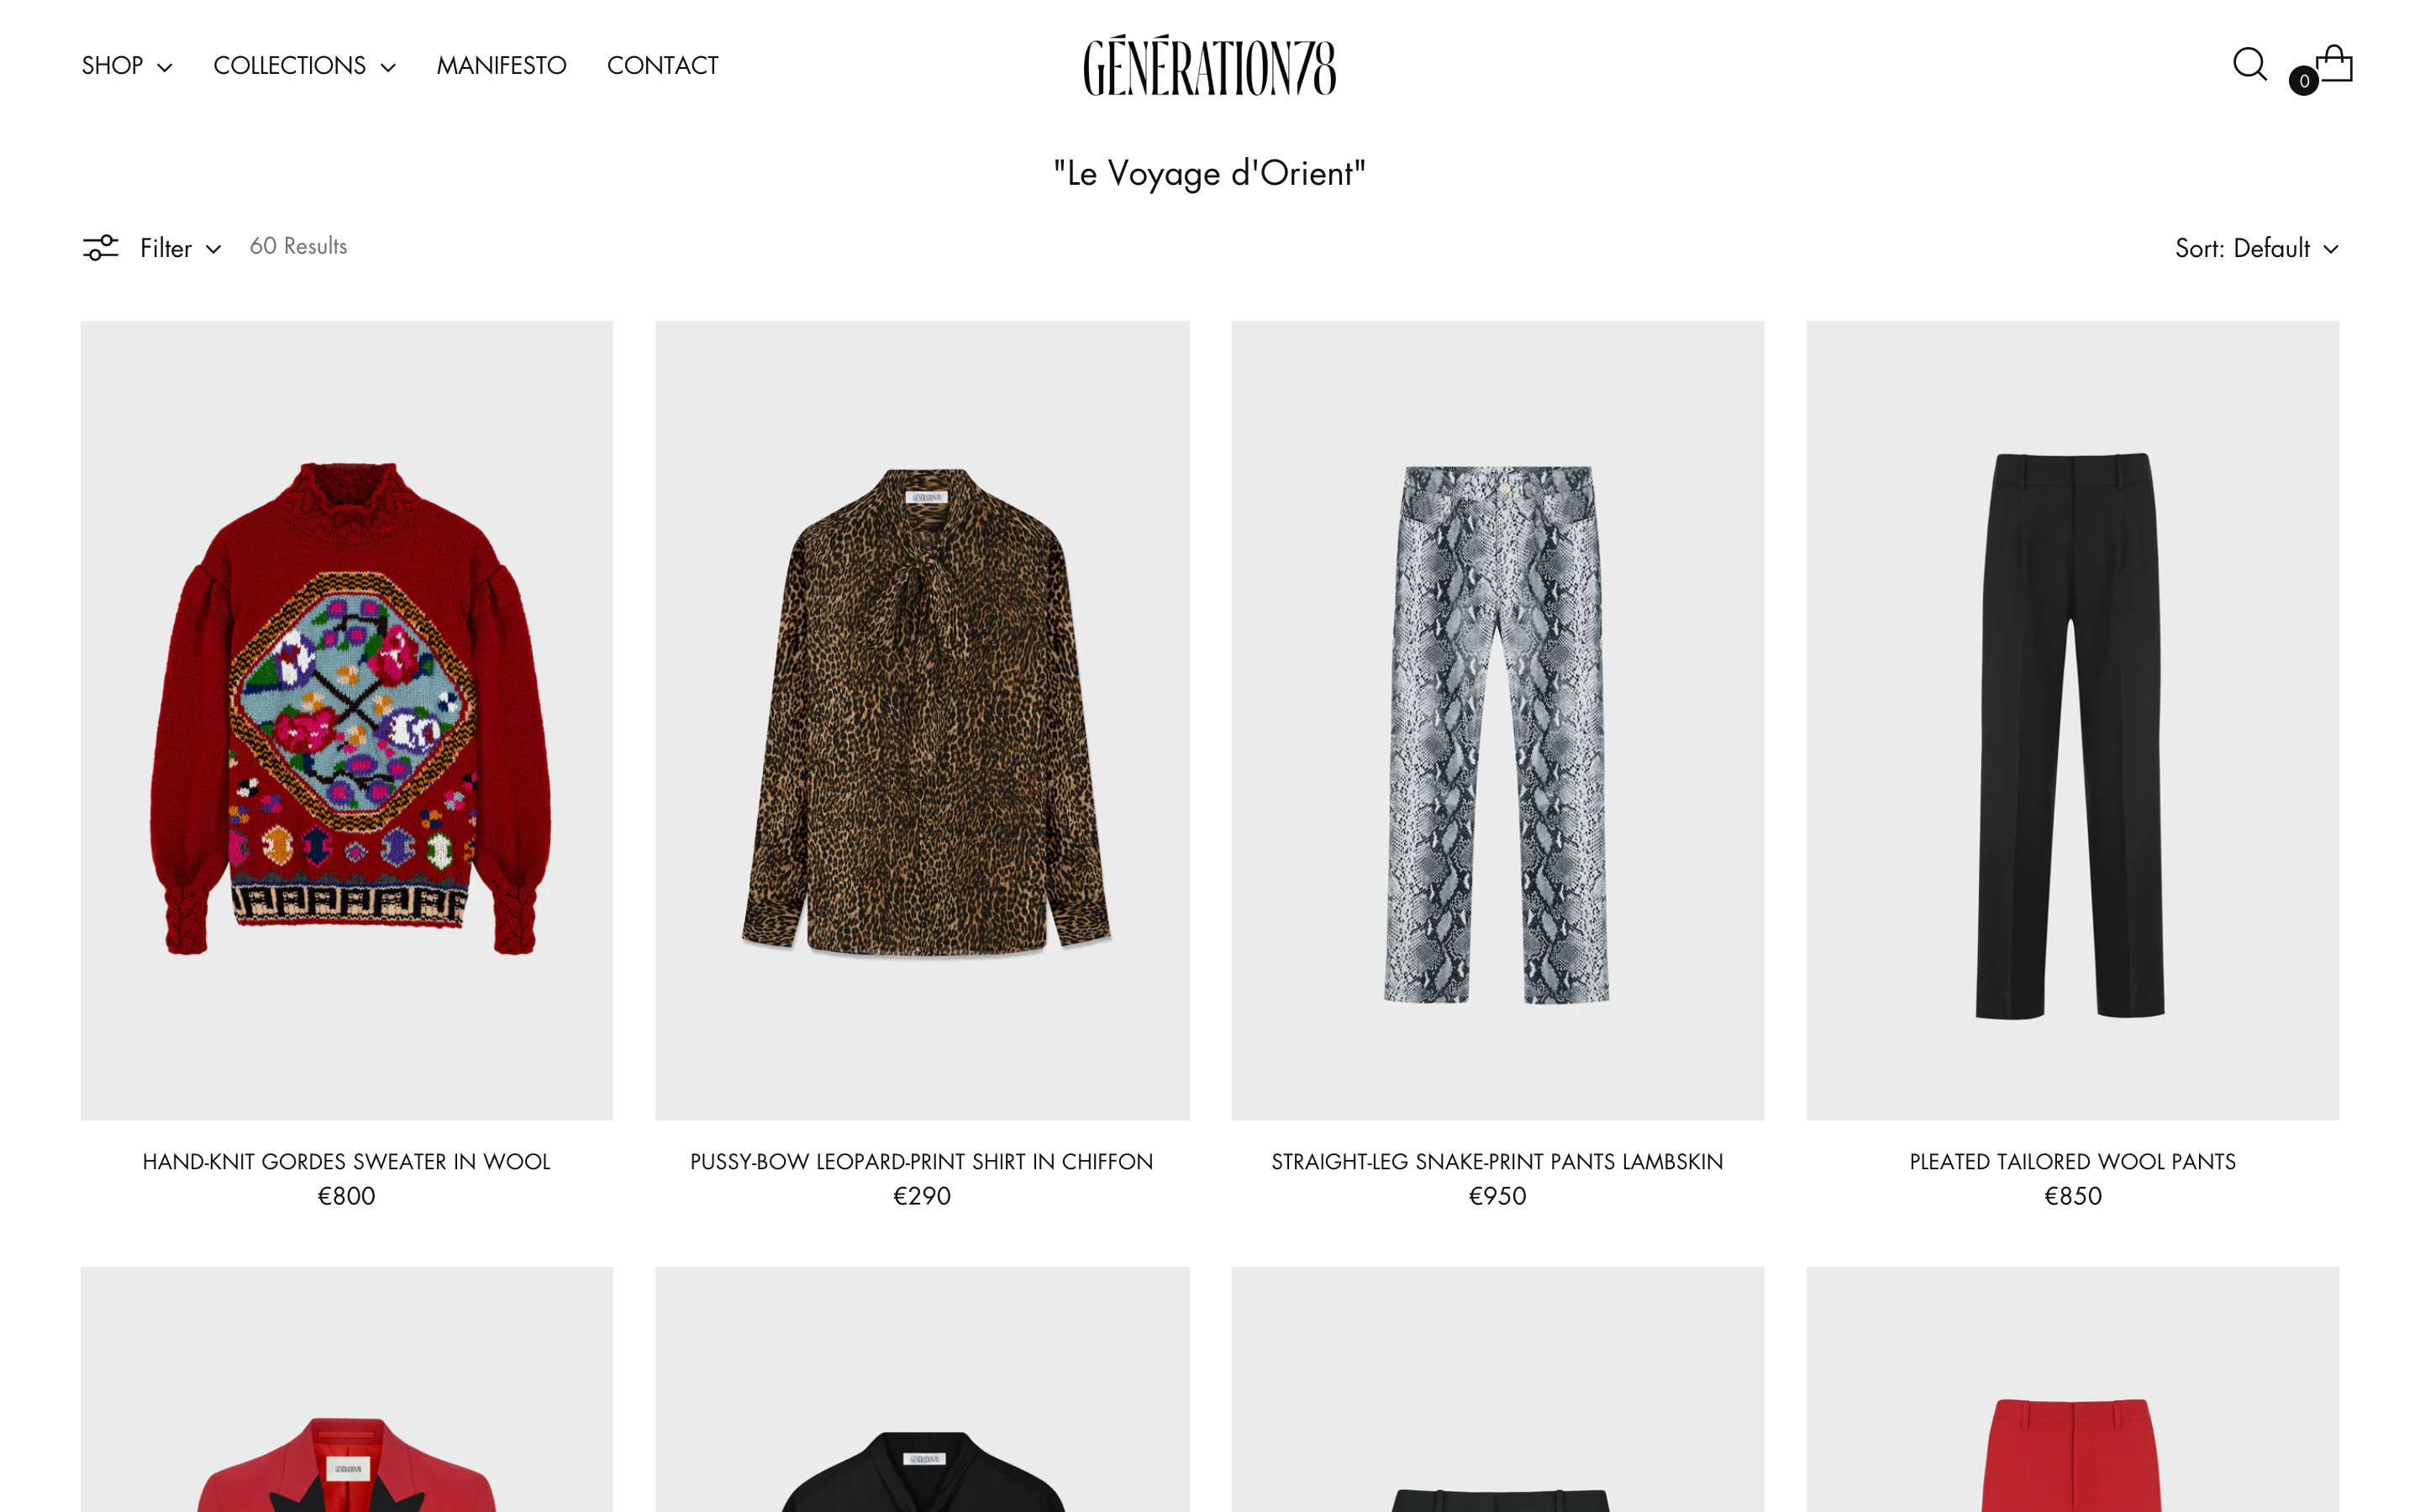
Task: Expand the Filter options chevron
Action: pos(213,249)
